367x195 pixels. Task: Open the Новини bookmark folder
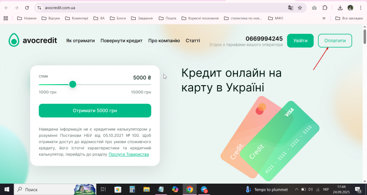27,18
